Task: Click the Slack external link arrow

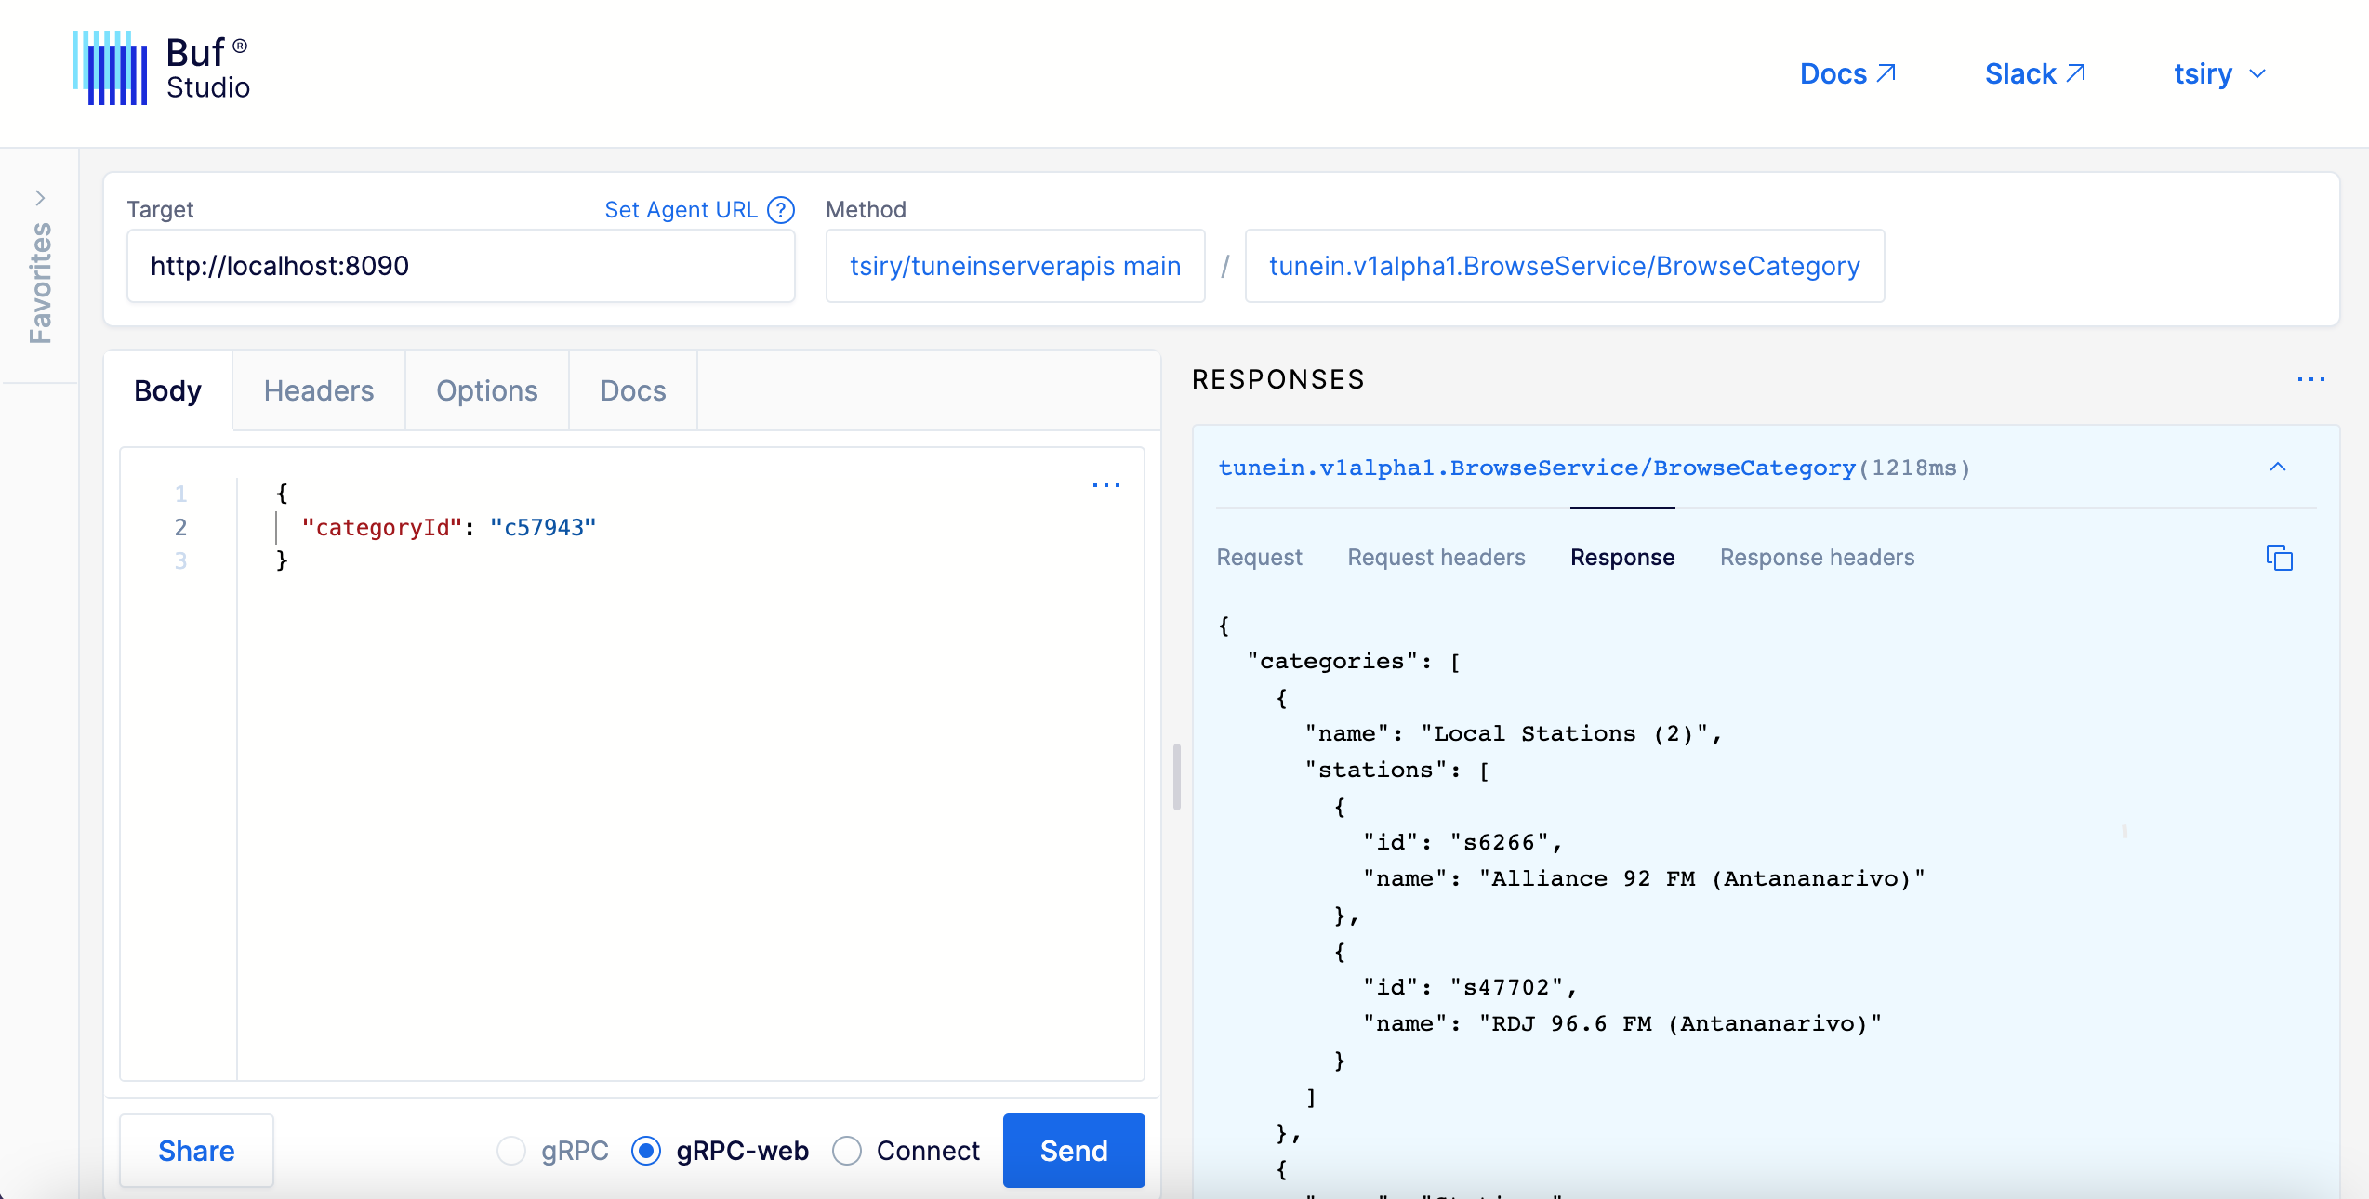Action: [x=2078, y=72]
